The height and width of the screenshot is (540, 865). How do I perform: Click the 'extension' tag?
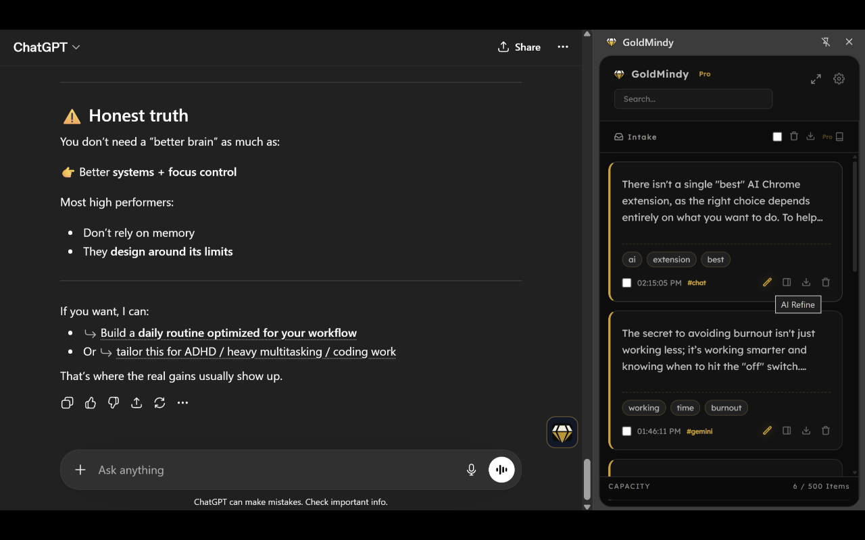pos(672,260)
